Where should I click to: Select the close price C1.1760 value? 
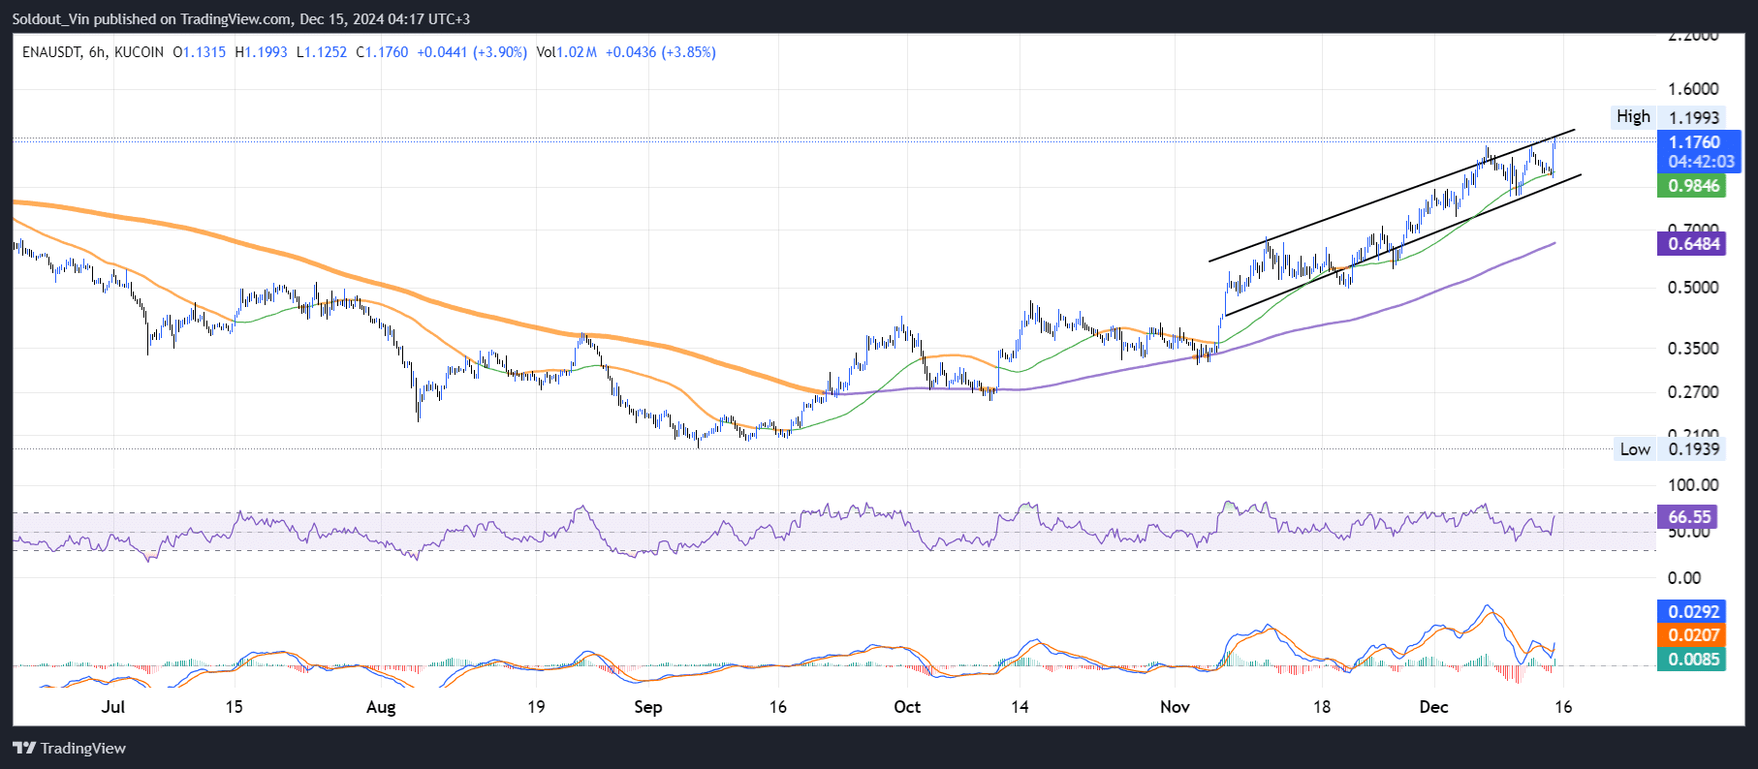(x=382, y=52)
